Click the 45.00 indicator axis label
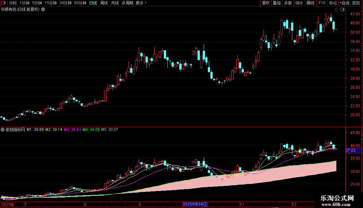The width and height of the screenshot is (363, 208). point(355,133)
